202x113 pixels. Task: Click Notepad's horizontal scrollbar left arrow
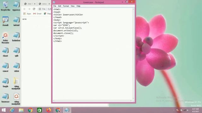[x=54, y=101]
